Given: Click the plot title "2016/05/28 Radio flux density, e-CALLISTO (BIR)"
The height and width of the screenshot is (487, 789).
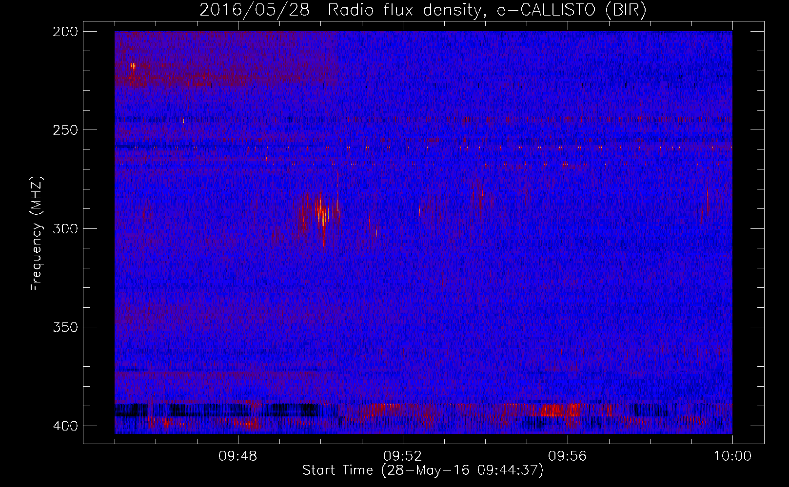Looking at the screenshot, I should pos(423,10).
